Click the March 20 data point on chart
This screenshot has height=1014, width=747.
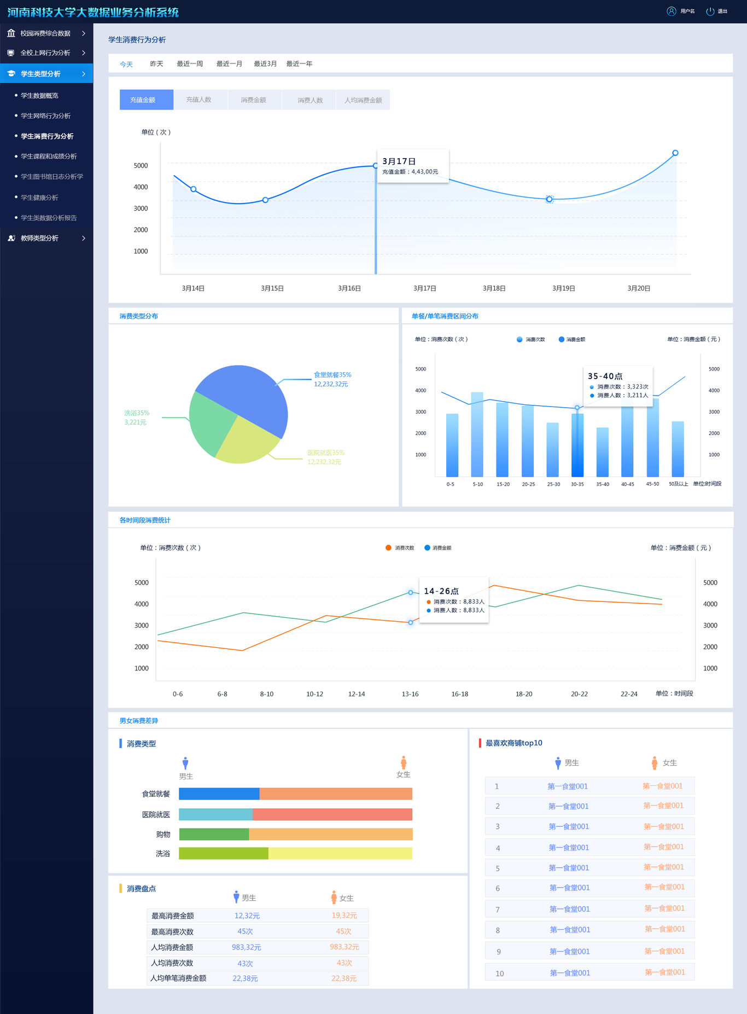point(675,153)
